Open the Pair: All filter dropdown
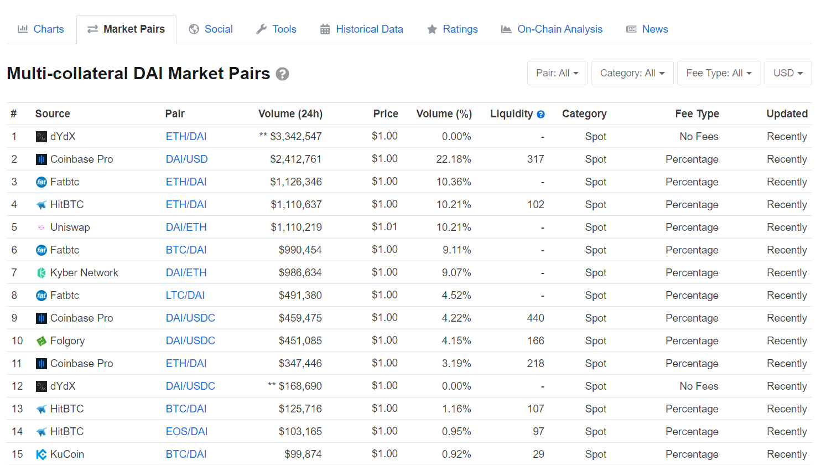821x465 pixels. coord(557,73)
